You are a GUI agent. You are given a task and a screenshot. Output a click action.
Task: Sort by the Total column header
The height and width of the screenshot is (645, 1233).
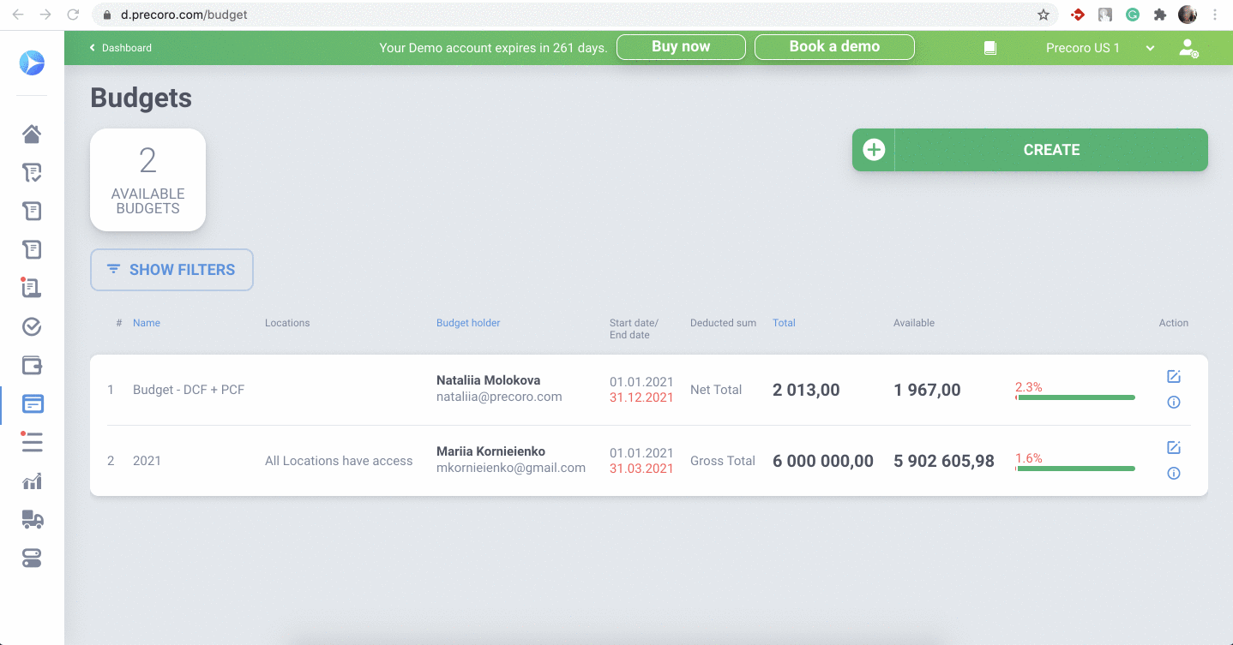pyautogui.click(x=784, y=323)
